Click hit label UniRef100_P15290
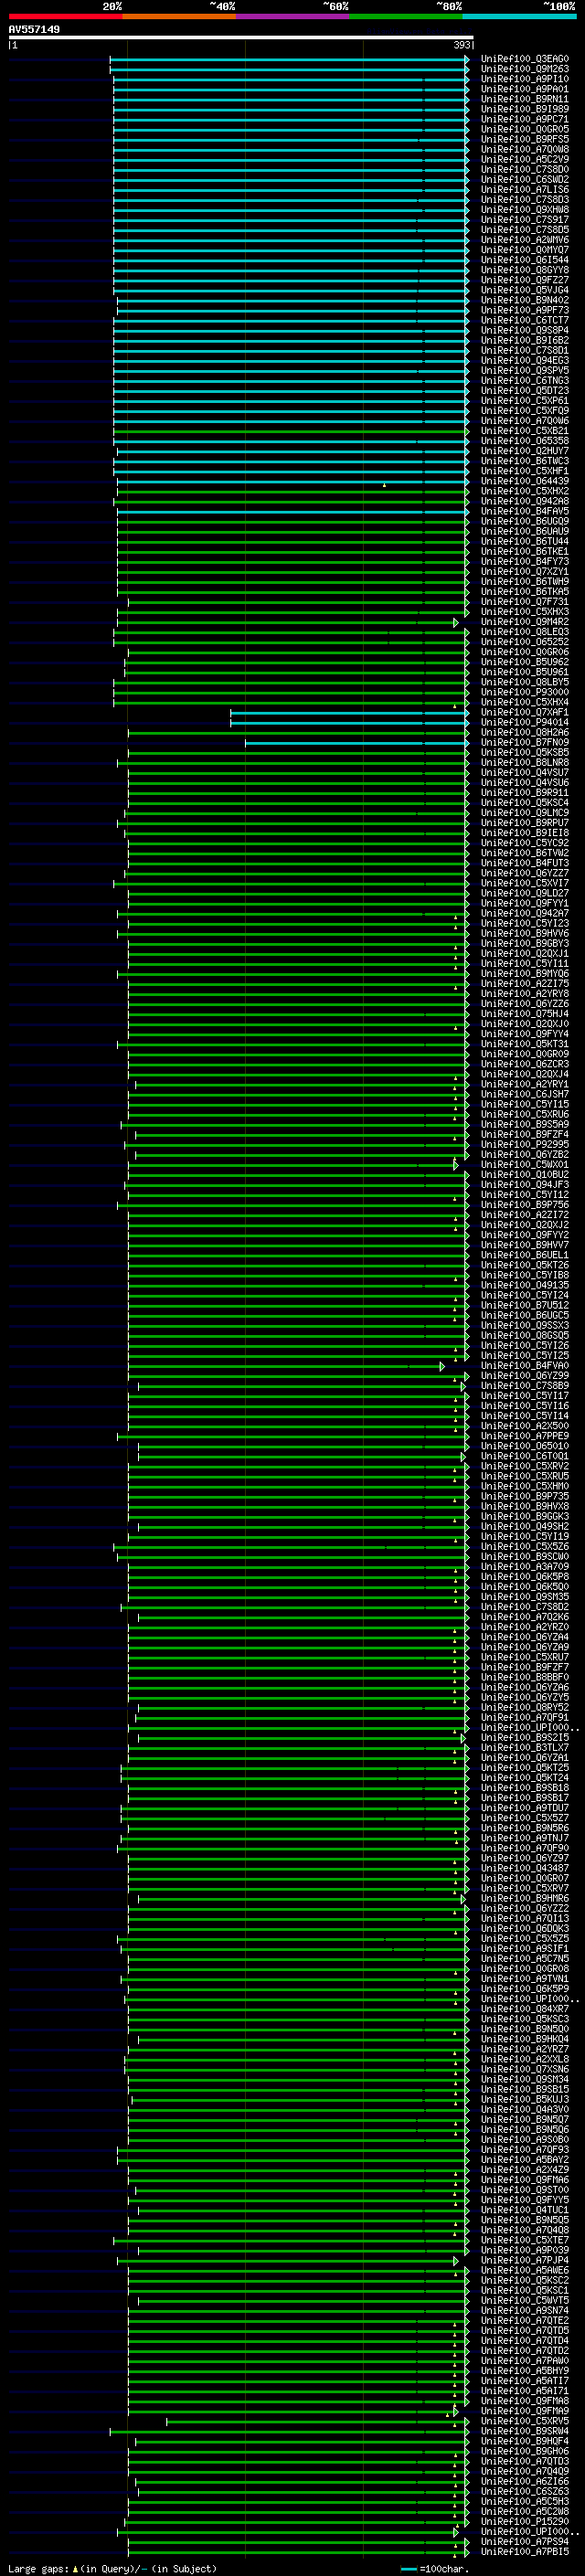This screenshot has height=2576, width=585. pyautogui.click(x=525, y=2522)
